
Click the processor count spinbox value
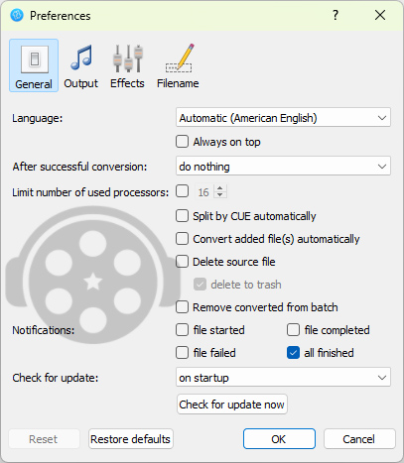203,192
